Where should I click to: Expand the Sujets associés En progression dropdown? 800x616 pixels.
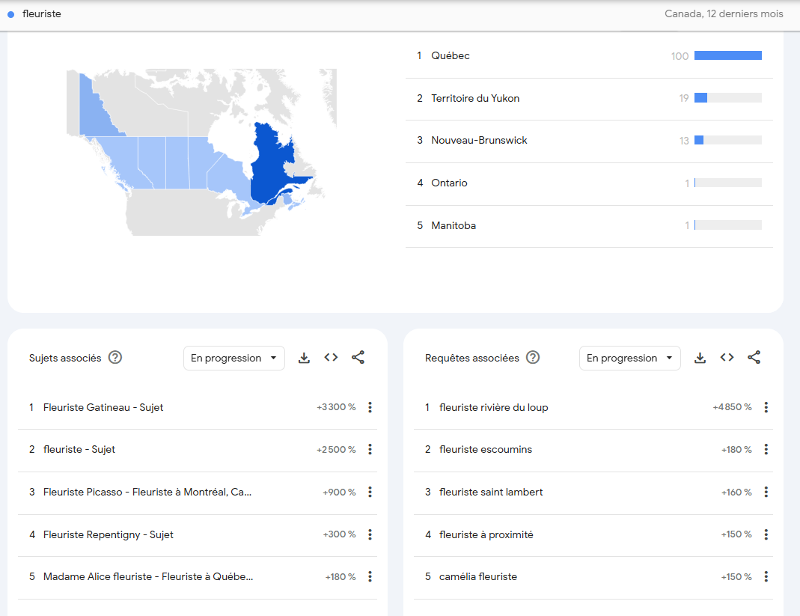pyautogui.click(x=233, y=358)
